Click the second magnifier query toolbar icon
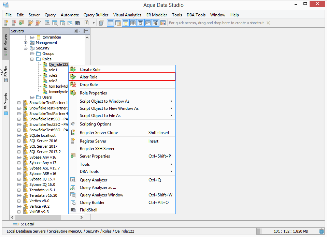This screenshot has height=237, width=327. pyautogui.click(x=55, y=23)
